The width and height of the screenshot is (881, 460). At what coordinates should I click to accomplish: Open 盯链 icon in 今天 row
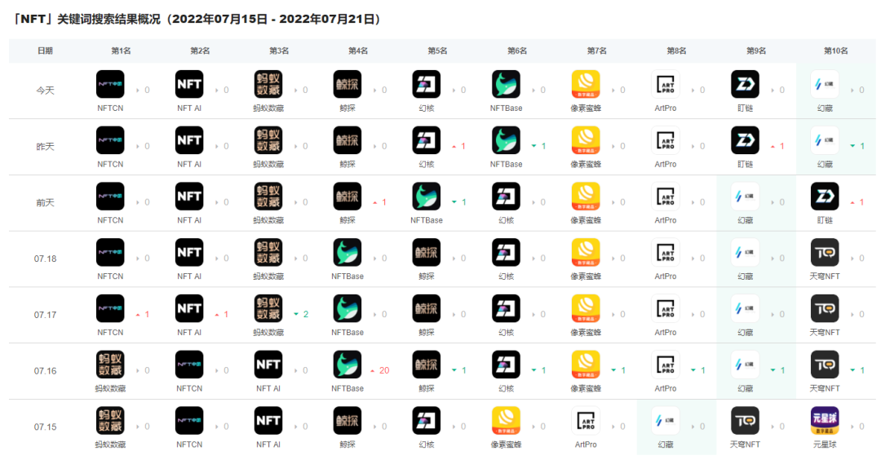point(745,84)
